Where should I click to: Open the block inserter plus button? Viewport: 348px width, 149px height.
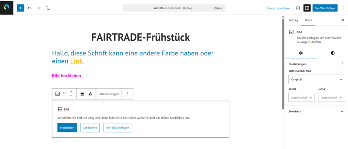coord(20,8)
